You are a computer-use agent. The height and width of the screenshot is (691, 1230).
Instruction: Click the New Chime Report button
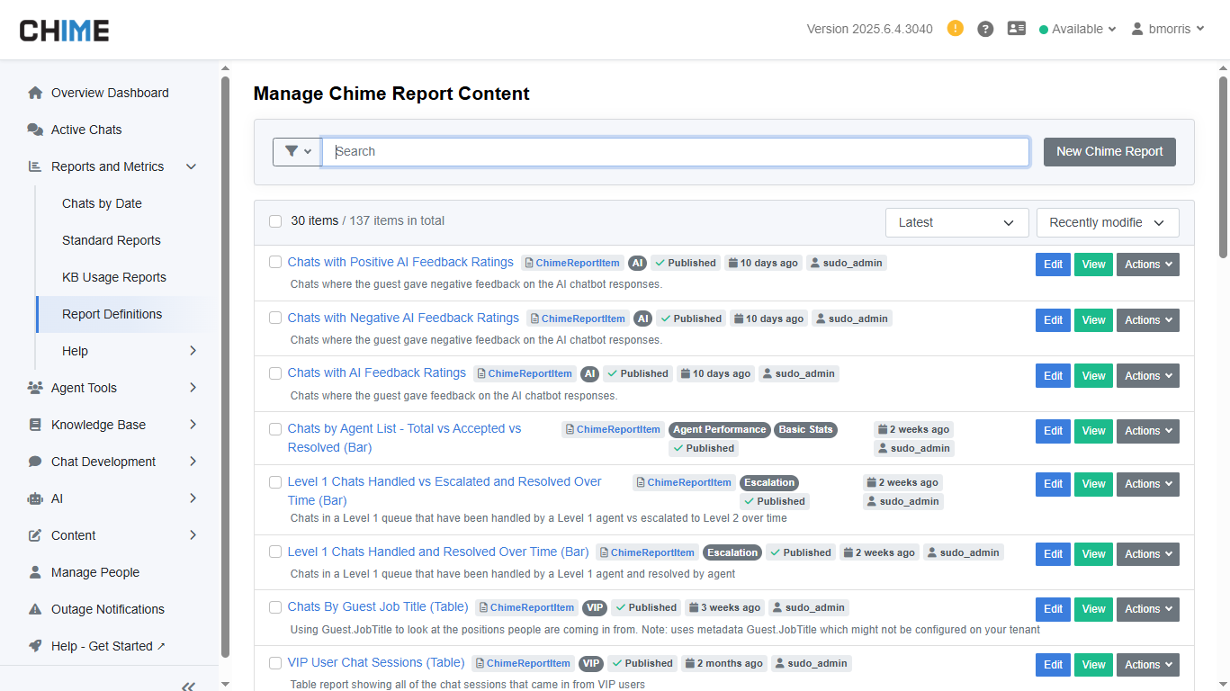[1109, 151]
